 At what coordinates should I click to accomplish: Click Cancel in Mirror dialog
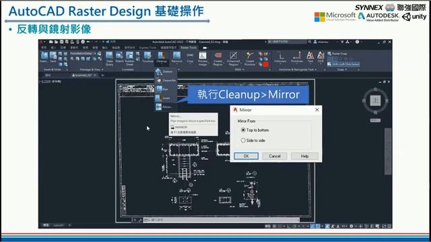[x=275, y=156]
